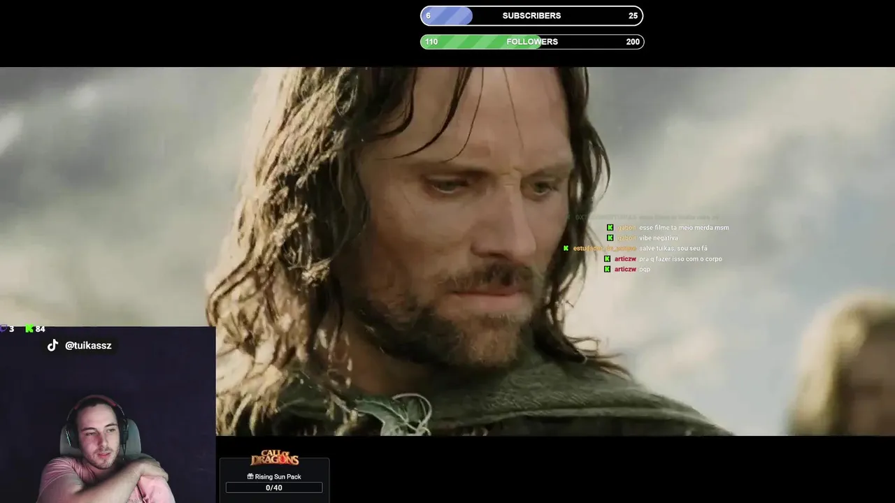Image resolution: width=895 pixels, height=503 pixels.
Task: Click the TikTok logo icon
Action: 52,345
